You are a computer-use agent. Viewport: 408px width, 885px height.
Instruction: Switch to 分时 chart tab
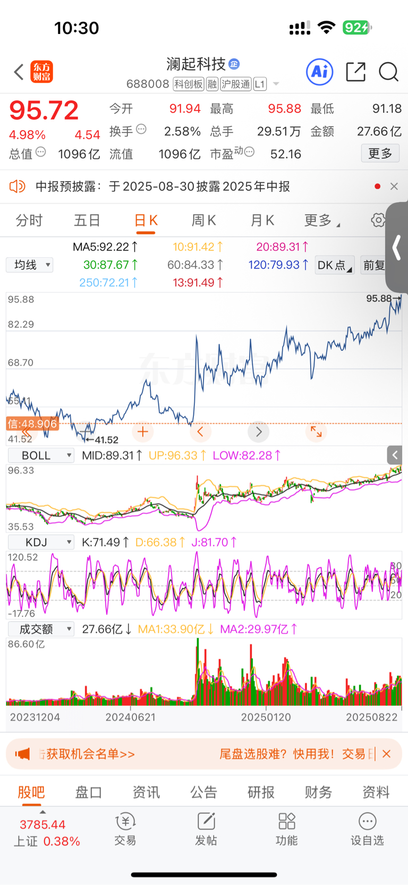[x=29, y=220]
